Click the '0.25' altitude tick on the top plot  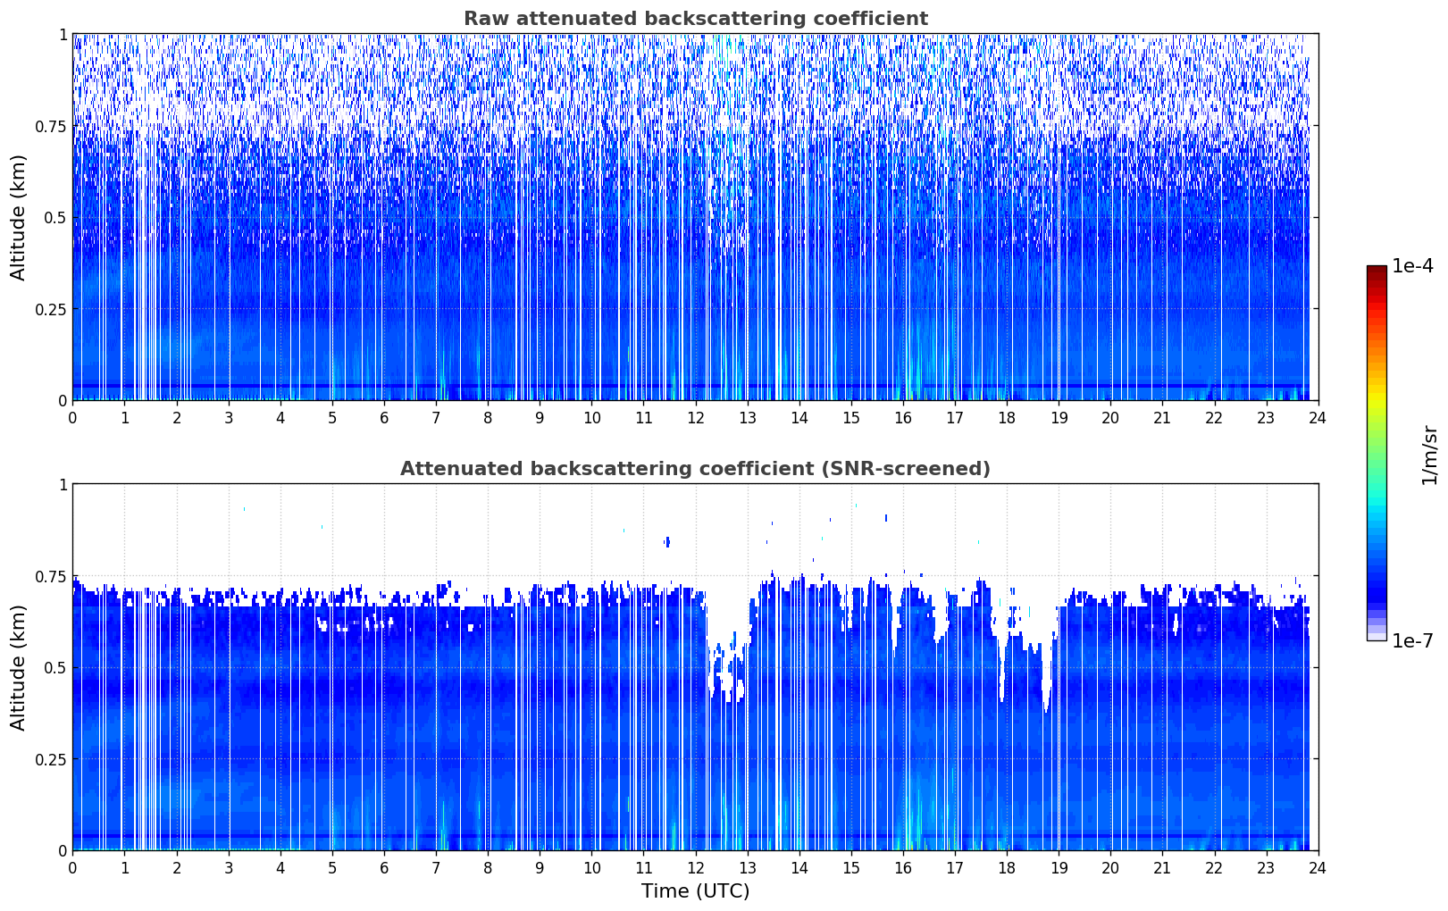[49, 309]
